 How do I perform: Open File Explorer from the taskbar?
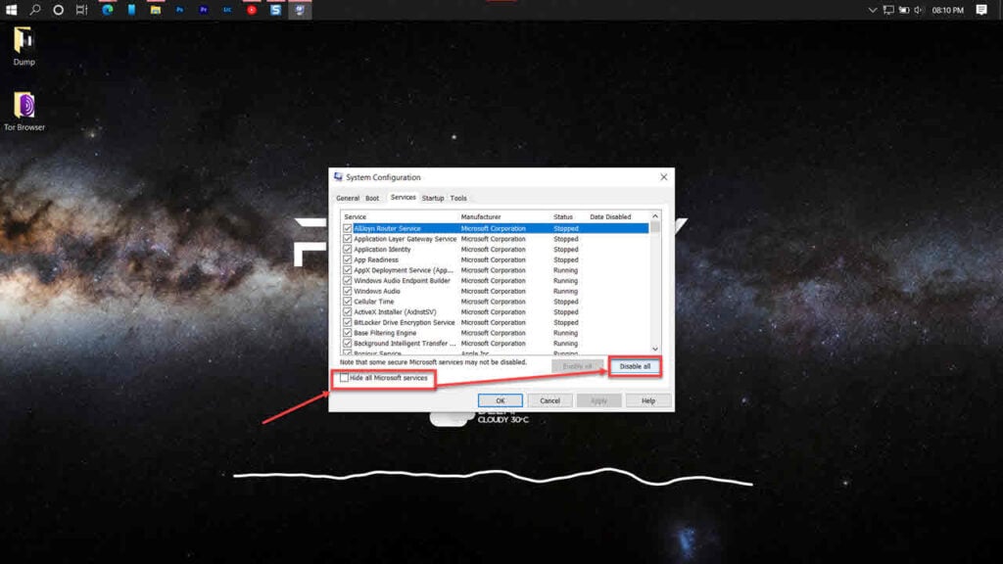(156, 10)
